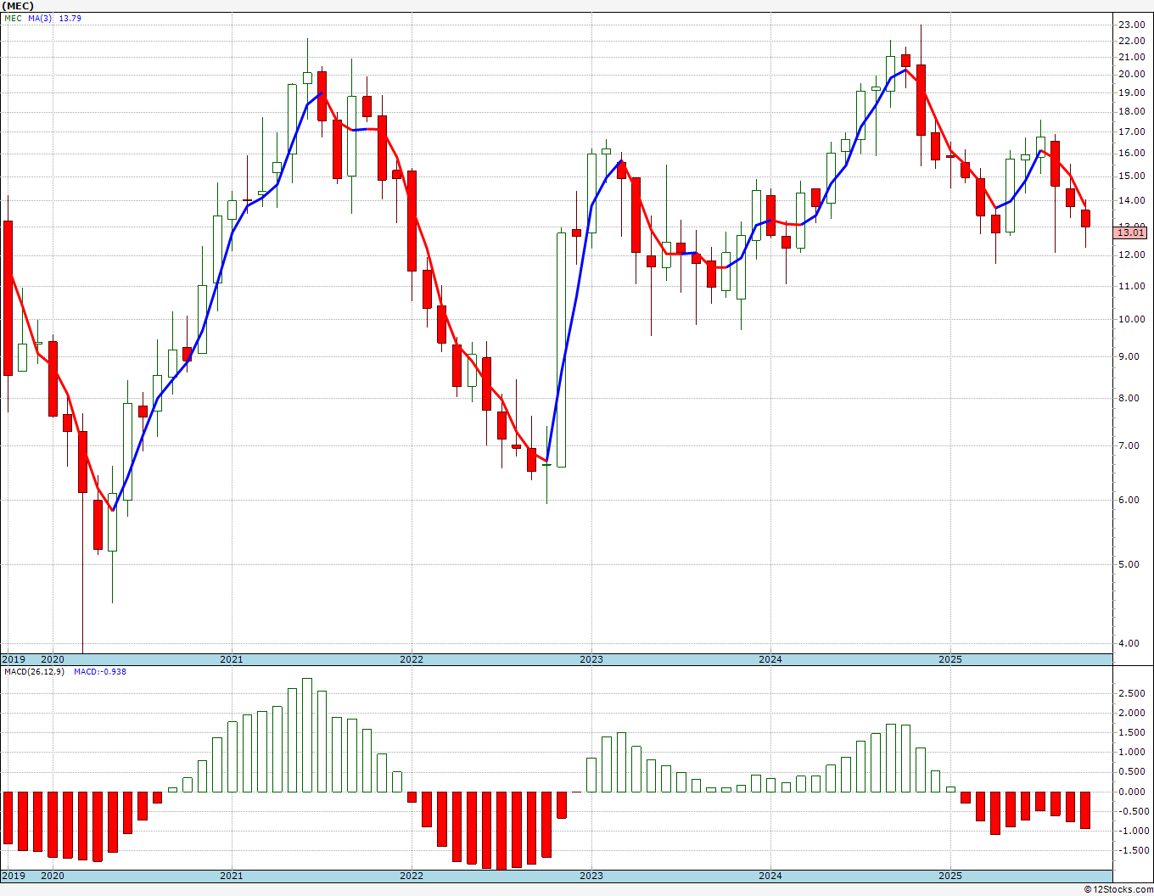Screen dimensions: 1154x896
Task: Select the MEC legend label
Action: pos(13,18)
